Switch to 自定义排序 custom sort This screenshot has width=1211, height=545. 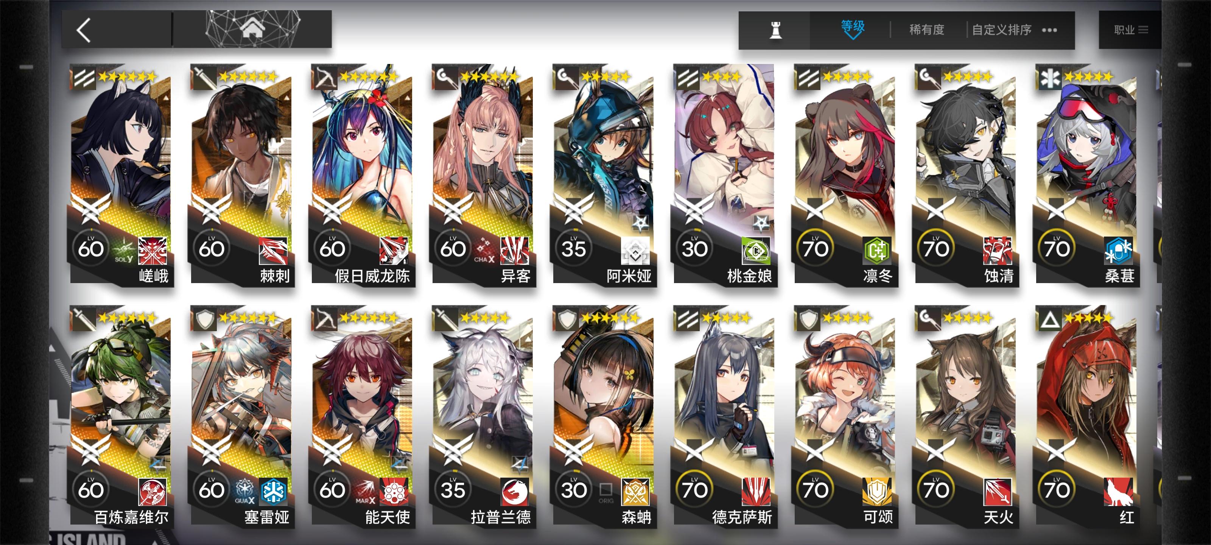1001,30
